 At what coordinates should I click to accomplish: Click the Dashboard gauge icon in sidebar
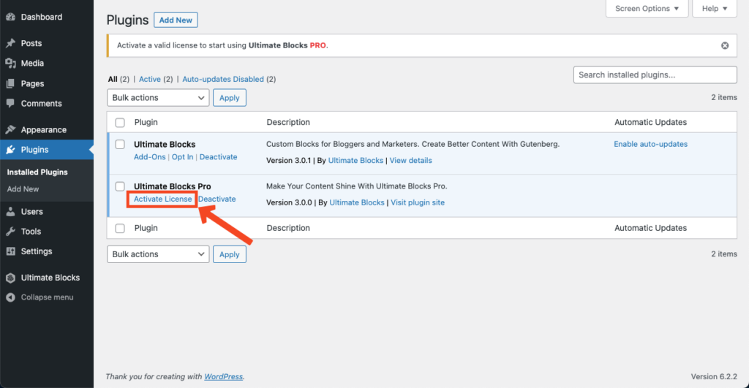[x=10, y=17]
